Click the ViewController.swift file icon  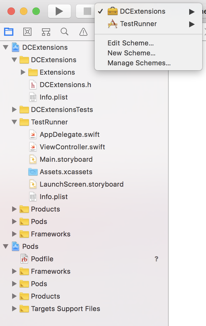point(33,147)
